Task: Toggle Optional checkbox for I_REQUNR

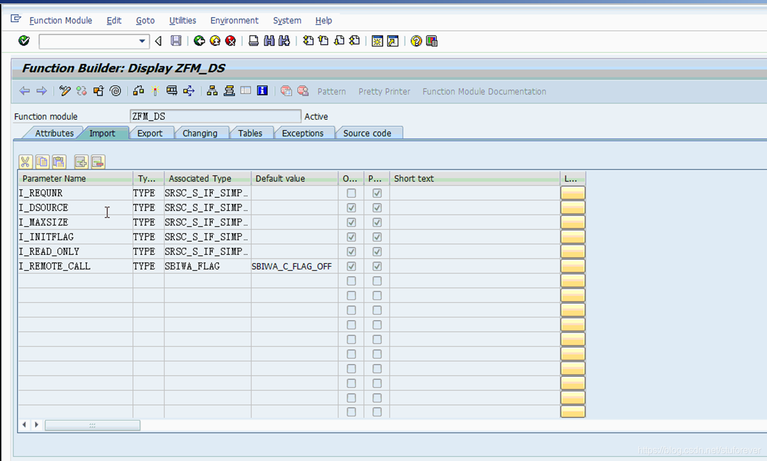Action: click(351, 193)
